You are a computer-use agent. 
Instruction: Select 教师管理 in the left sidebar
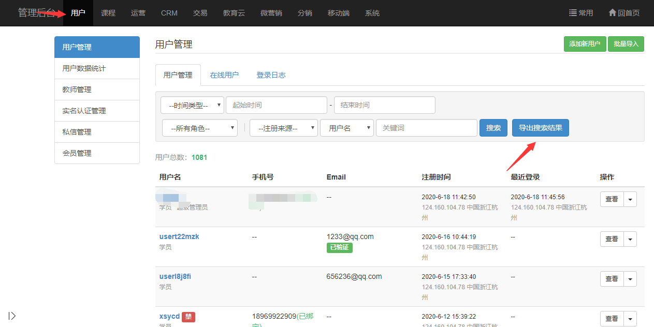point(77,90)
